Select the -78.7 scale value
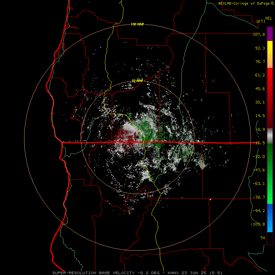Viewport: 275px width, 275px height. coord(259,197)
